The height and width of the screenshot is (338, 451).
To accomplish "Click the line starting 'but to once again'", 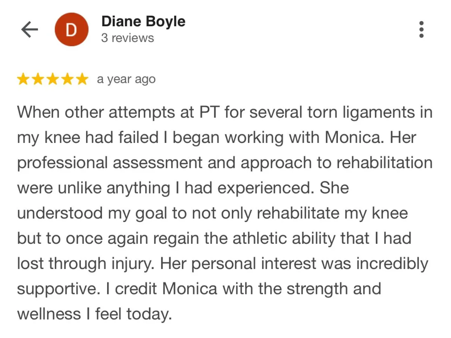I will (x=214, y=239).
